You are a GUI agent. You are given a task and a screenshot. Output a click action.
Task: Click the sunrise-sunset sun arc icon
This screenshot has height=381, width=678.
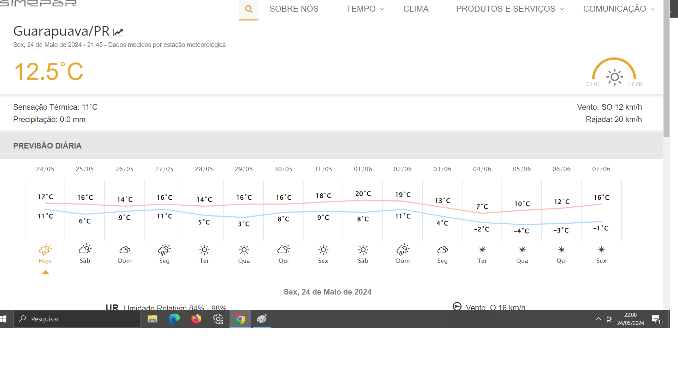pyautogui.click(x=614, y=72)
